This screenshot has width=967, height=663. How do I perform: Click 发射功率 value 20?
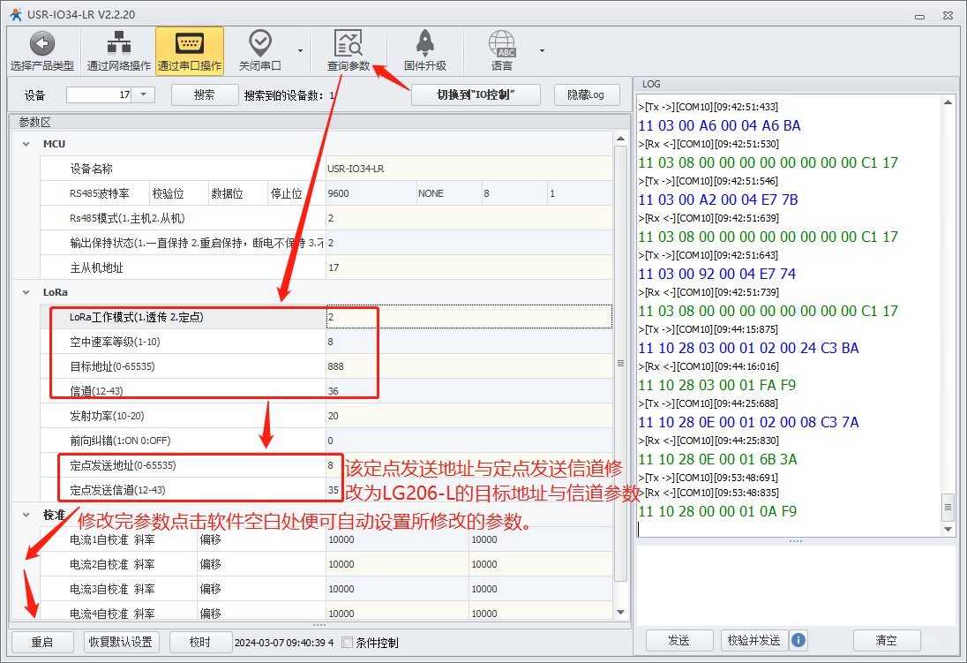[x=469, y=416]
